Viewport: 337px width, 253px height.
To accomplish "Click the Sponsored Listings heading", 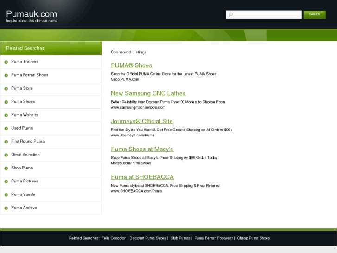I will [x=129, y=52].
